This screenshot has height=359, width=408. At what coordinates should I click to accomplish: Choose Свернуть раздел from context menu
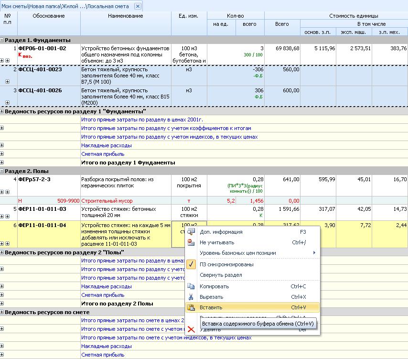tap(221, 275)
